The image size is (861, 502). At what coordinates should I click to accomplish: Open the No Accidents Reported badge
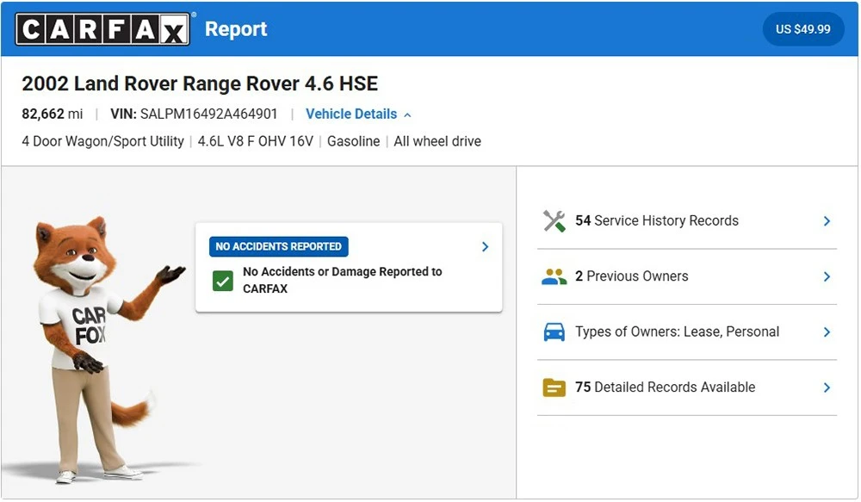tap(278, 246)
